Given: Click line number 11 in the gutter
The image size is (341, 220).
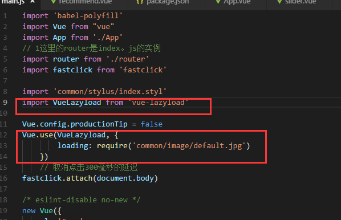Looking at the screenshot, I should coord(3,124).
